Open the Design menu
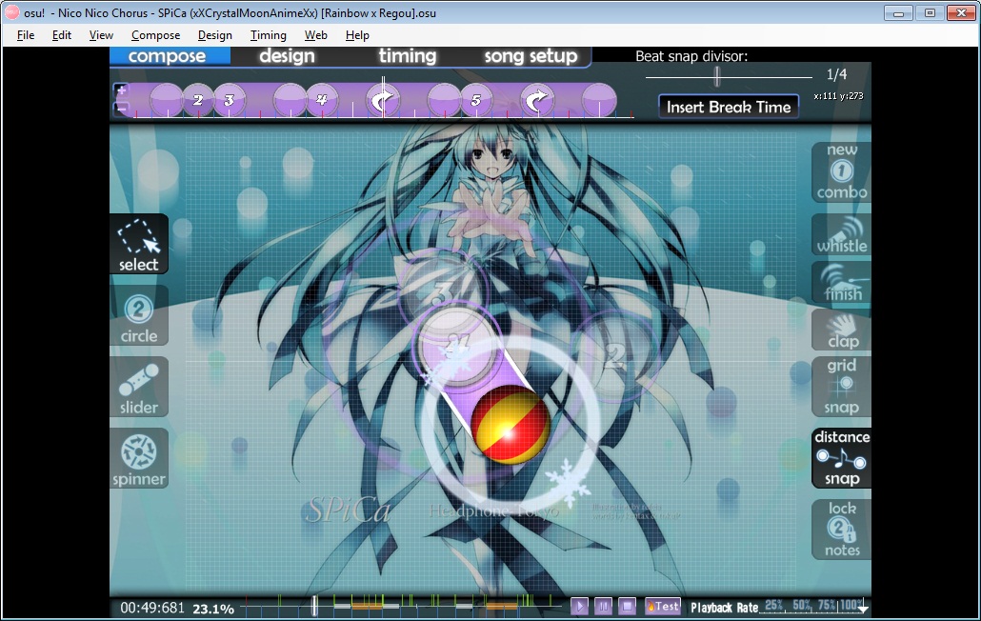981x621 pixels. [215, 35]
